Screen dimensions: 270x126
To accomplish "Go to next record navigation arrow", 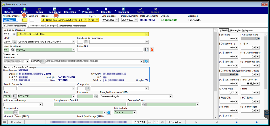I will tap(237, 122).
